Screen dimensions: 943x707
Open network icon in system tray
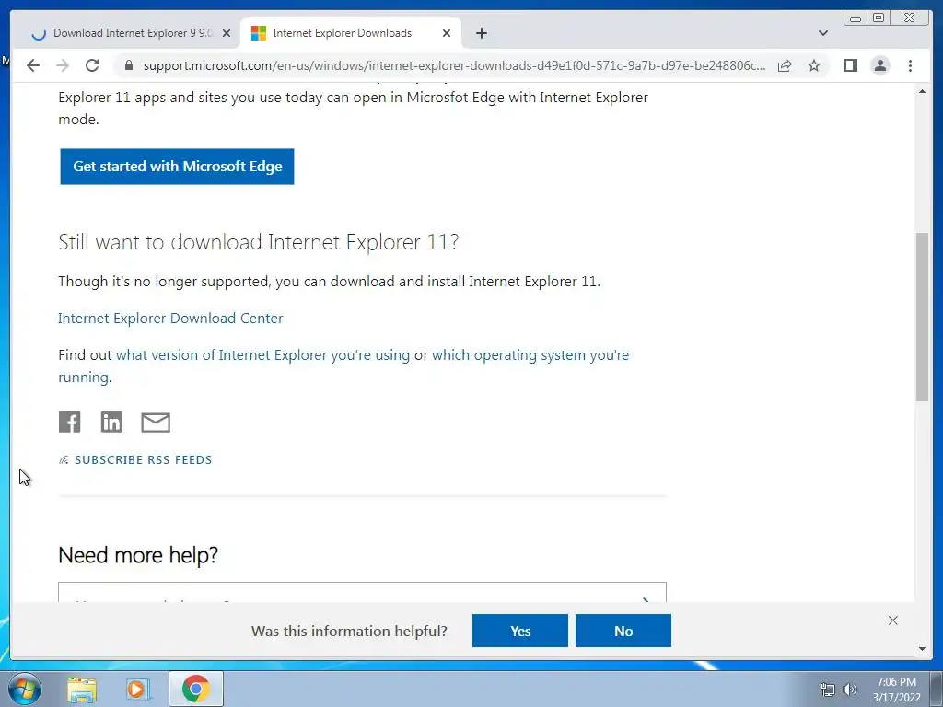(828, 690)
